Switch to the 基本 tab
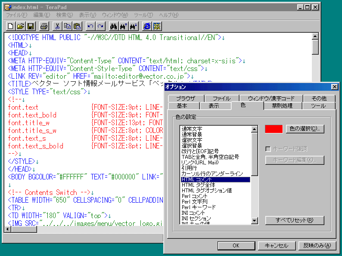The height and width of the screenshot is (256, 342). point(182,106)
